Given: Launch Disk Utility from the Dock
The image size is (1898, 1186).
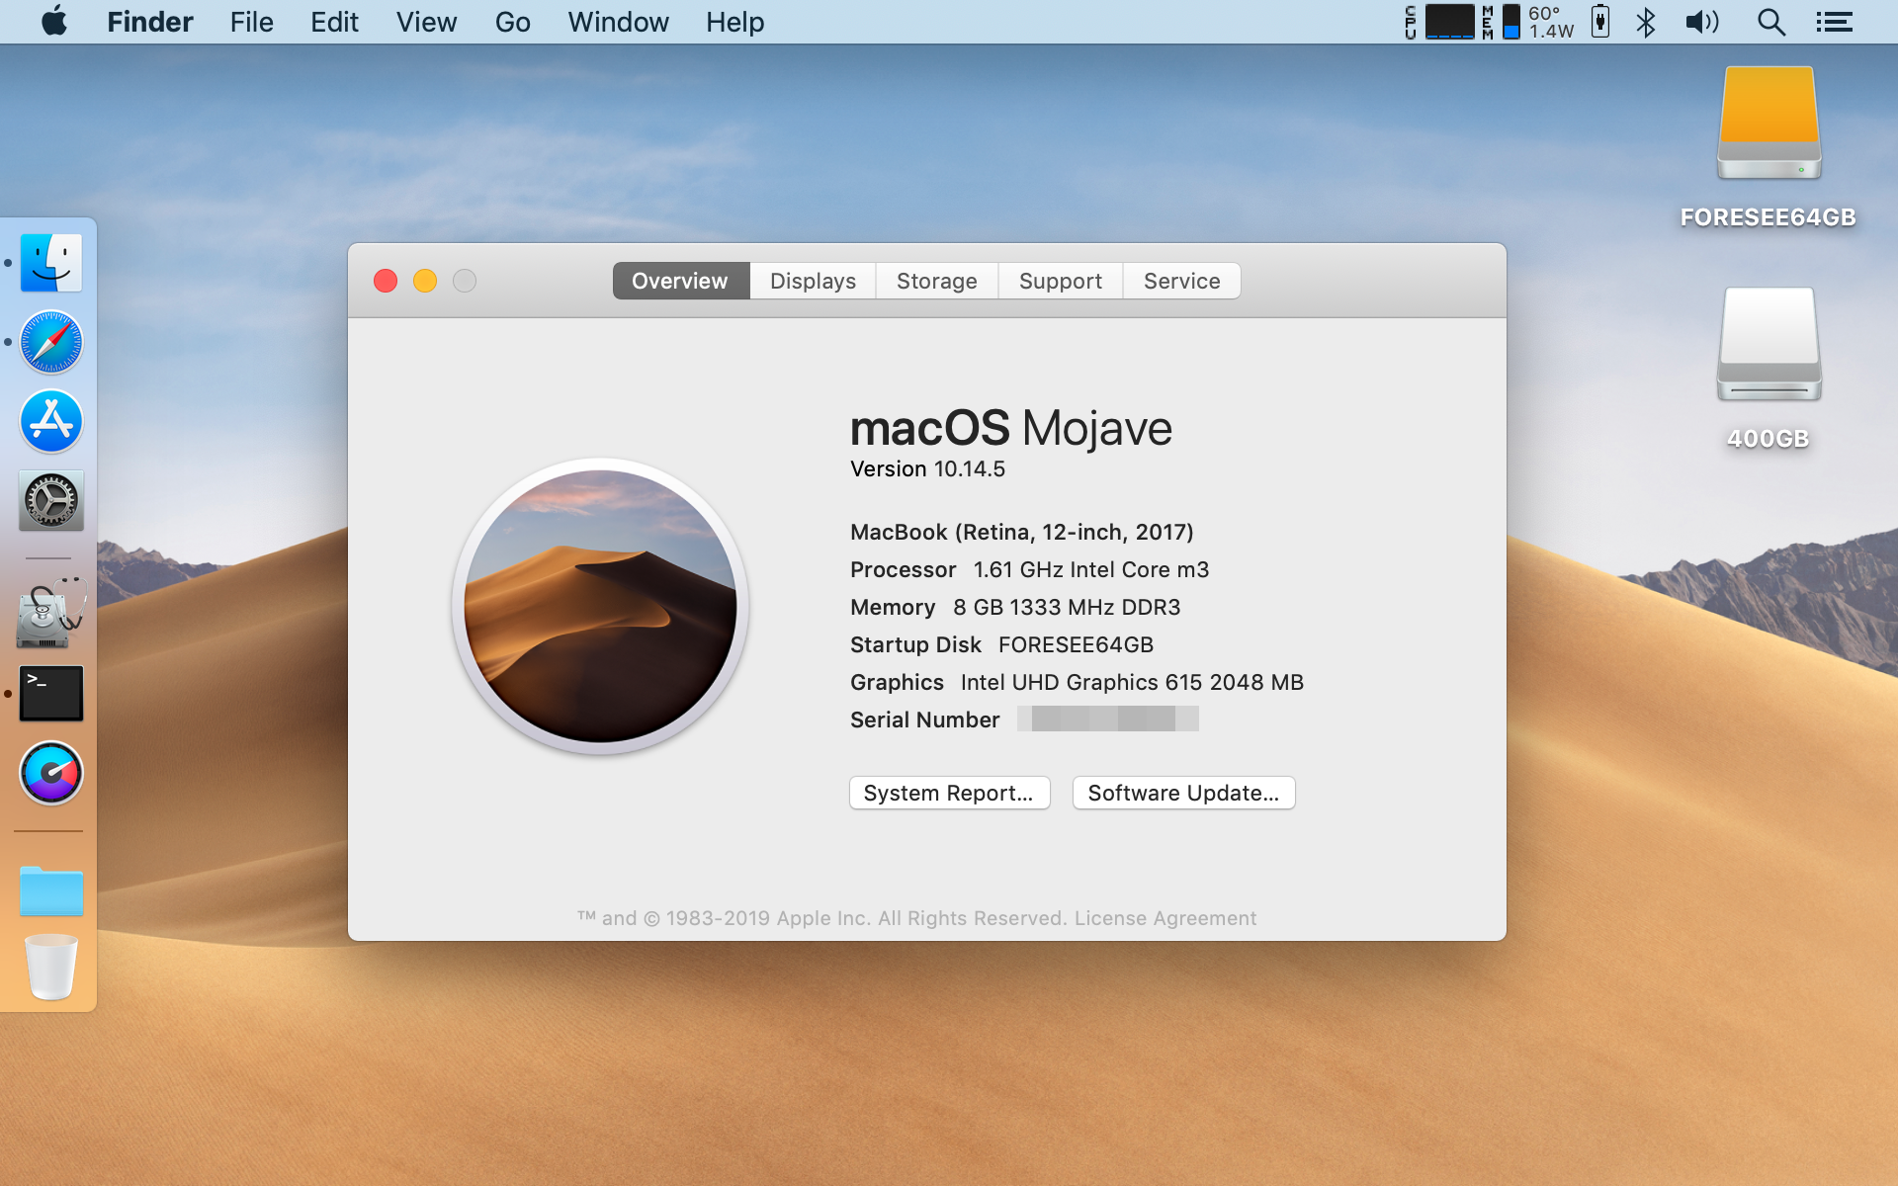Looking at the screenshot, I should click(51, 613).
